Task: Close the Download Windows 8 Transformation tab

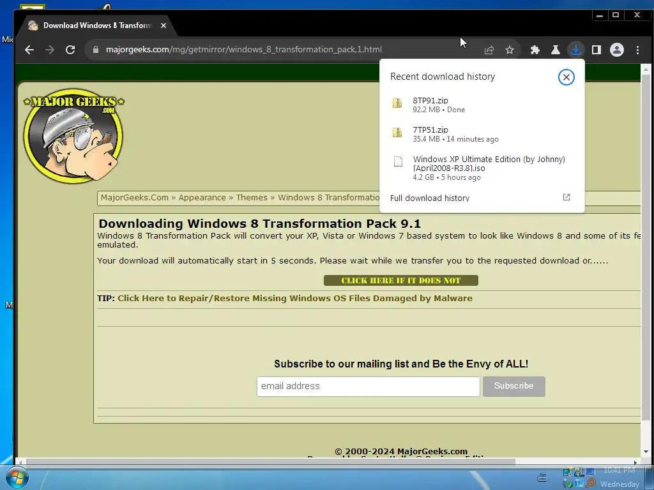Action: [163, 26]
